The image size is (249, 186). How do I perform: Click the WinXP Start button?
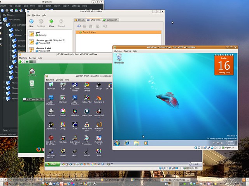click(x=53, y=164)
